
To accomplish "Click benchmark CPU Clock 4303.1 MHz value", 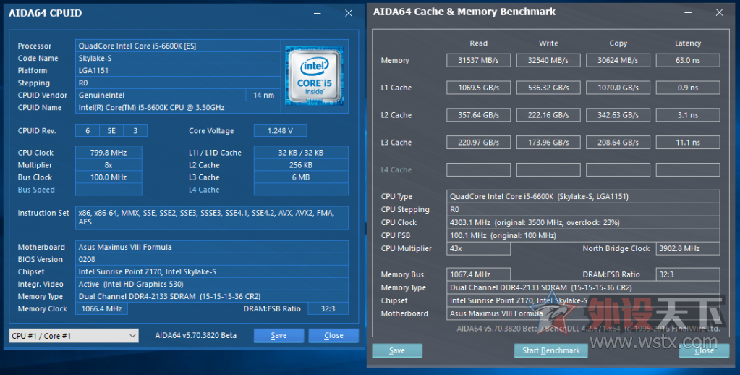I will pos(583,222).
